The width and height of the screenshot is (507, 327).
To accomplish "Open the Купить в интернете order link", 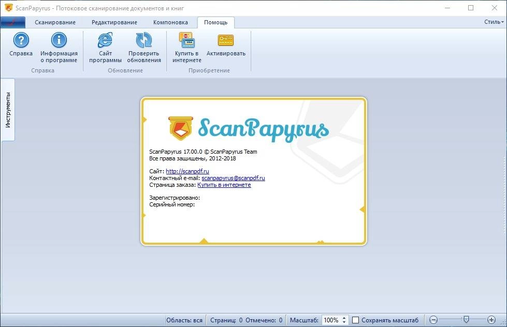I will click(224, 185).
